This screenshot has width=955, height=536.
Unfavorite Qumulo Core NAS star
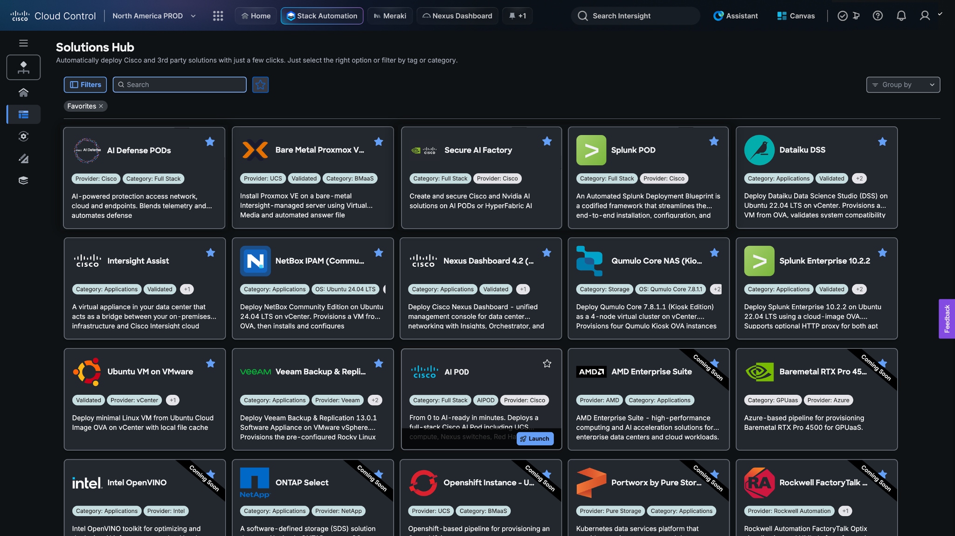(714, 252)
